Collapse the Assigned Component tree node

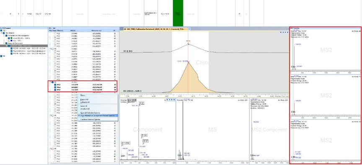coord(4,43)
